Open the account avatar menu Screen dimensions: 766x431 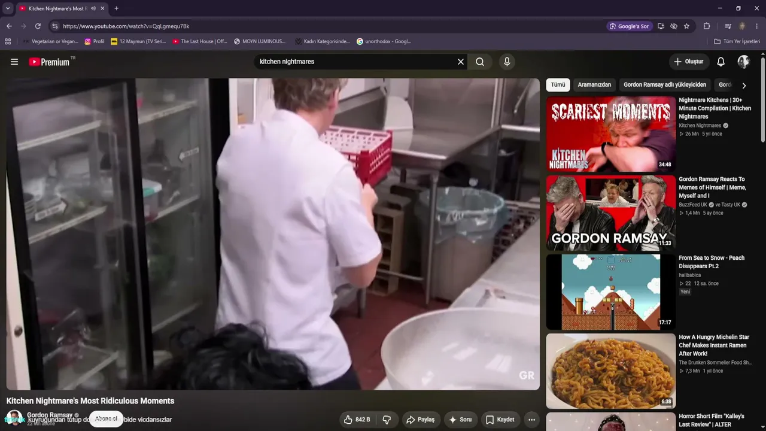(x=743, y=62)
